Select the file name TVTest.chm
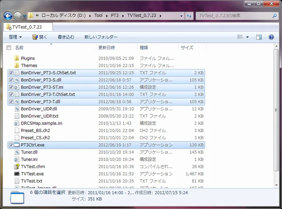Image resolution: width=282 pixels, height=209 pixels. click(33, 167)
